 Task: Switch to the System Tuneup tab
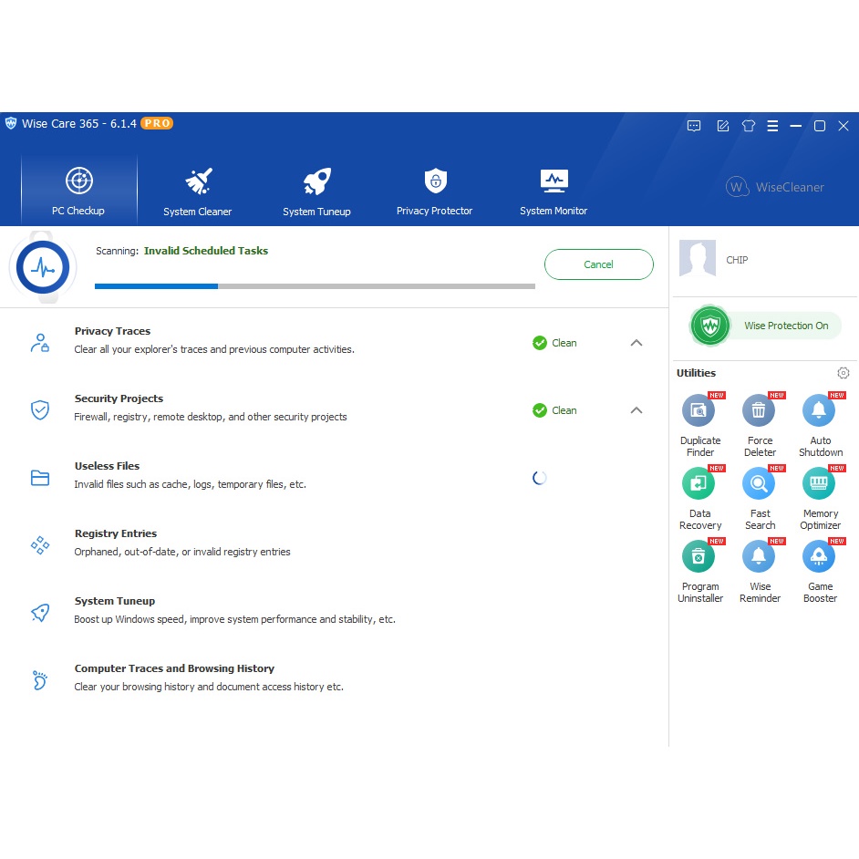point(316,191)
